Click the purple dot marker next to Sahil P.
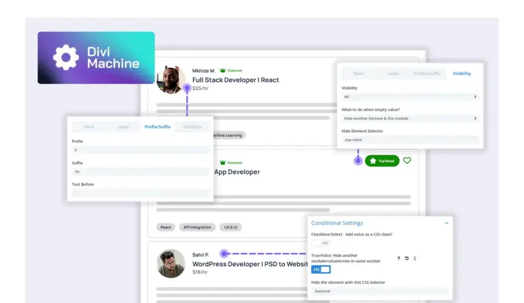This screenshot has width=524, height=303. (224, 254)
